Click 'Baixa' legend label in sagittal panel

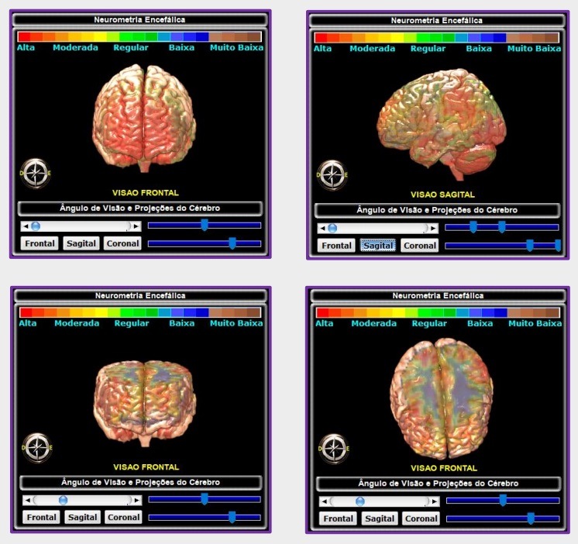click(479, 49)
